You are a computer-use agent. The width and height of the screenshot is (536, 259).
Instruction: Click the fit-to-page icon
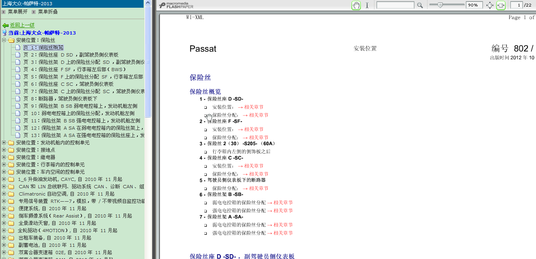[x=490, y=5]
